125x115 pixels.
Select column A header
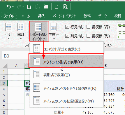(x=16, y=66)
